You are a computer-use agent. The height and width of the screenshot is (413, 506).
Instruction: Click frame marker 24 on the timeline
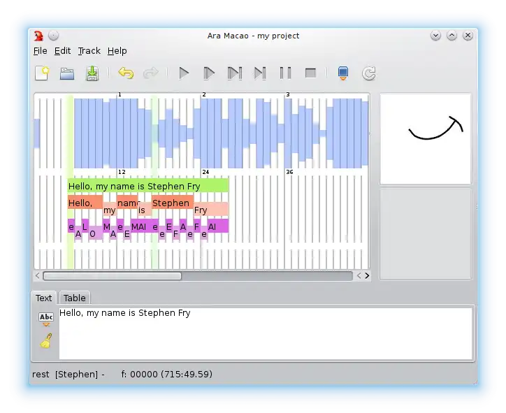(x=205, y=172)
